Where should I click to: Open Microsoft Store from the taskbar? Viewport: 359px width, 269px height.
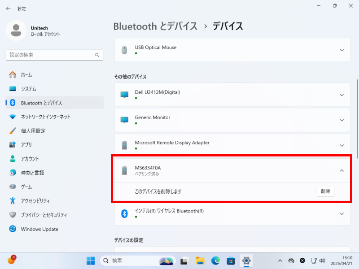point(231,260)
